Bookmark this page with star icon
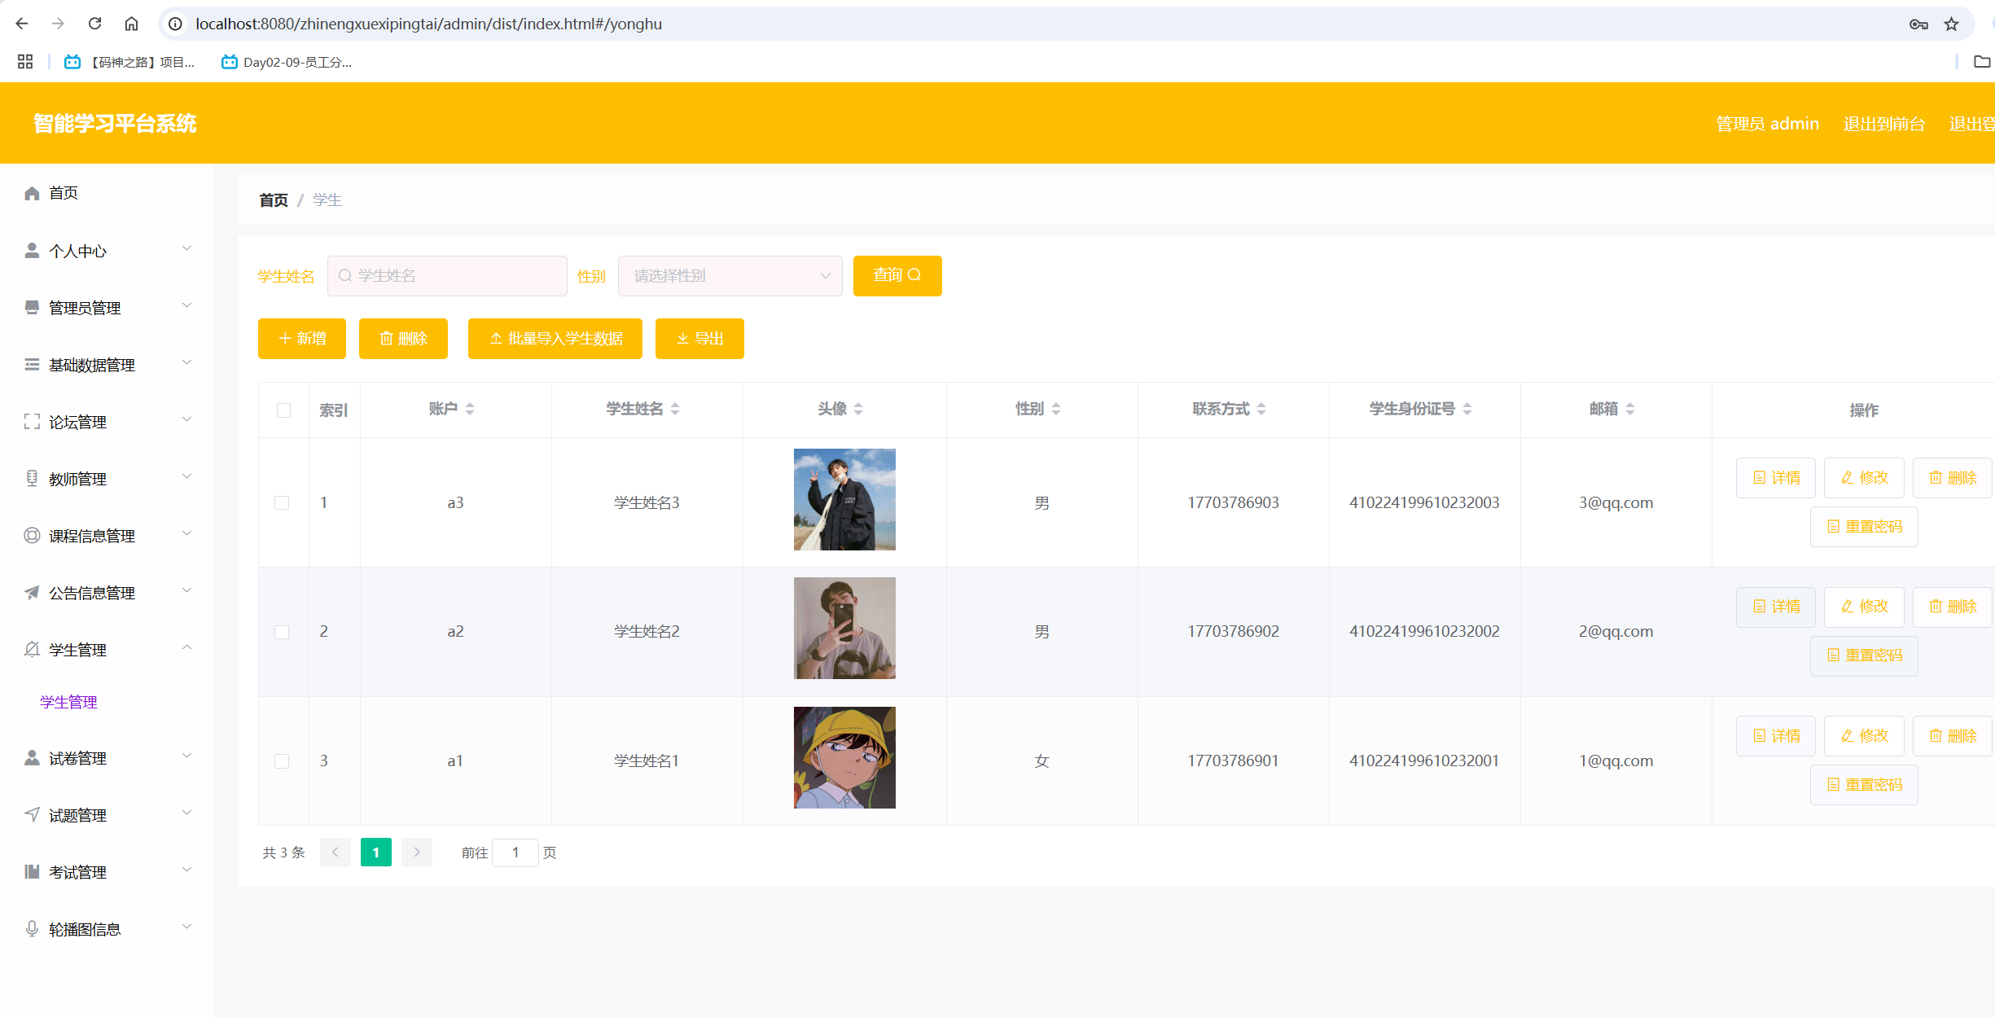The width and height of the screenshot is (1995, 1017). pos(1951,24)
